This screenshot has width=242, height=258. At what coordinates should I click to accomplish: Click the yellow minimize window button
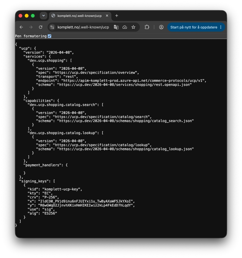[26, 16]
